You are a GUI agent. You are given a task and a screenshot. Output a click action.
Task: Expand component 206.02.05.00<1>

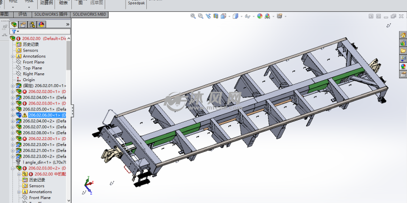point(13,109)
